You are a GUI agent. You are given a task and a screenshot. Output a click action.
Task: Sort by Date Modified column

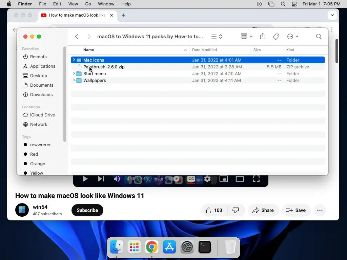[x=220, y=50]
